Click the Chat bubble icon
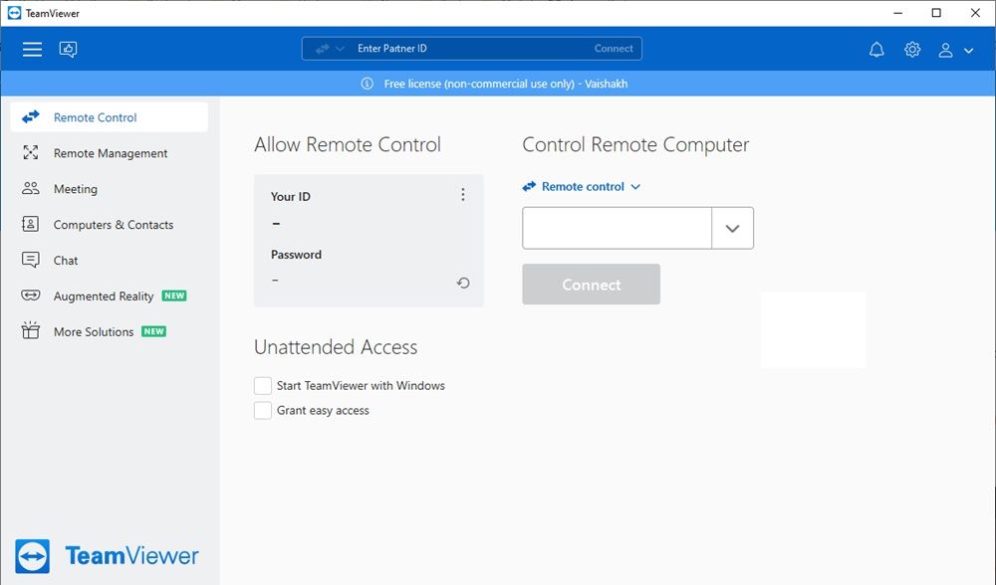This screenshot has height=585, width=996. click(31, 260)
